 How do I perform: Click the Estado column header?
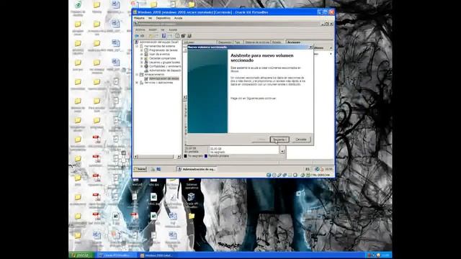[x=278, y=42]
